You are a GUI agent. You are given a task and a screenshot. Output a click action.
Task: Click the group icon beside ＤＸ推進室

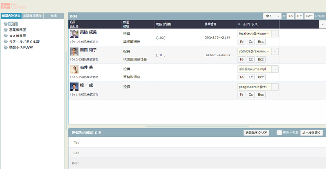point(6,36)
